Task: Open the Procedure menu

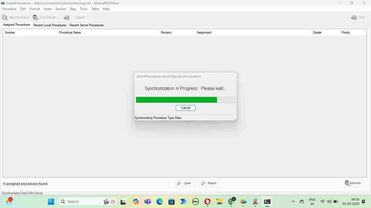Action: click(x=9, y=9)
